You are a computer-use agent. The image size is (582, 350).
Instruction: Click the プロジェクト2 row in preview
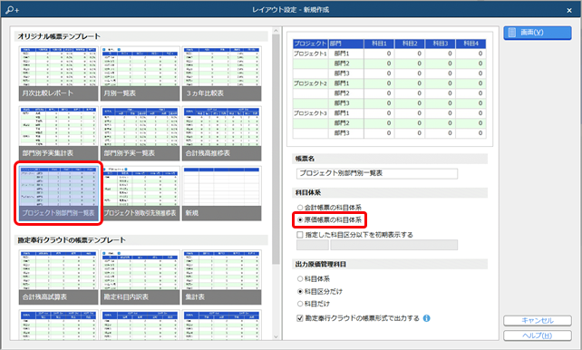pos(390,83)
